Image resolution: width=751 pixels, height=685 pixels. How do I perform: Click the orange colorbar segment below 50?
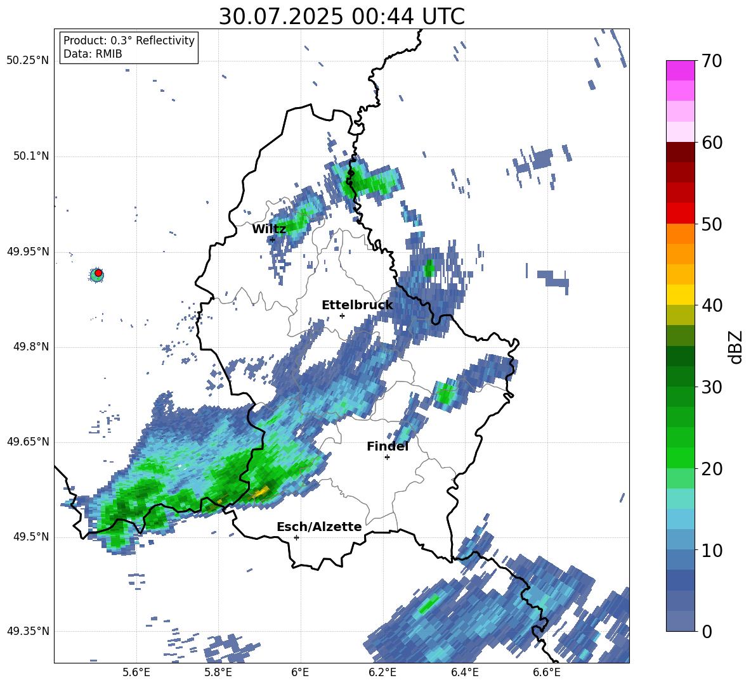click(x=680, y=234)
